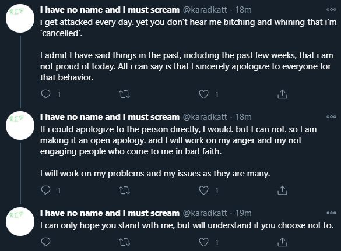Share the 'open apology' tweet
341x251 pixels.
click(x=282, y=190)
